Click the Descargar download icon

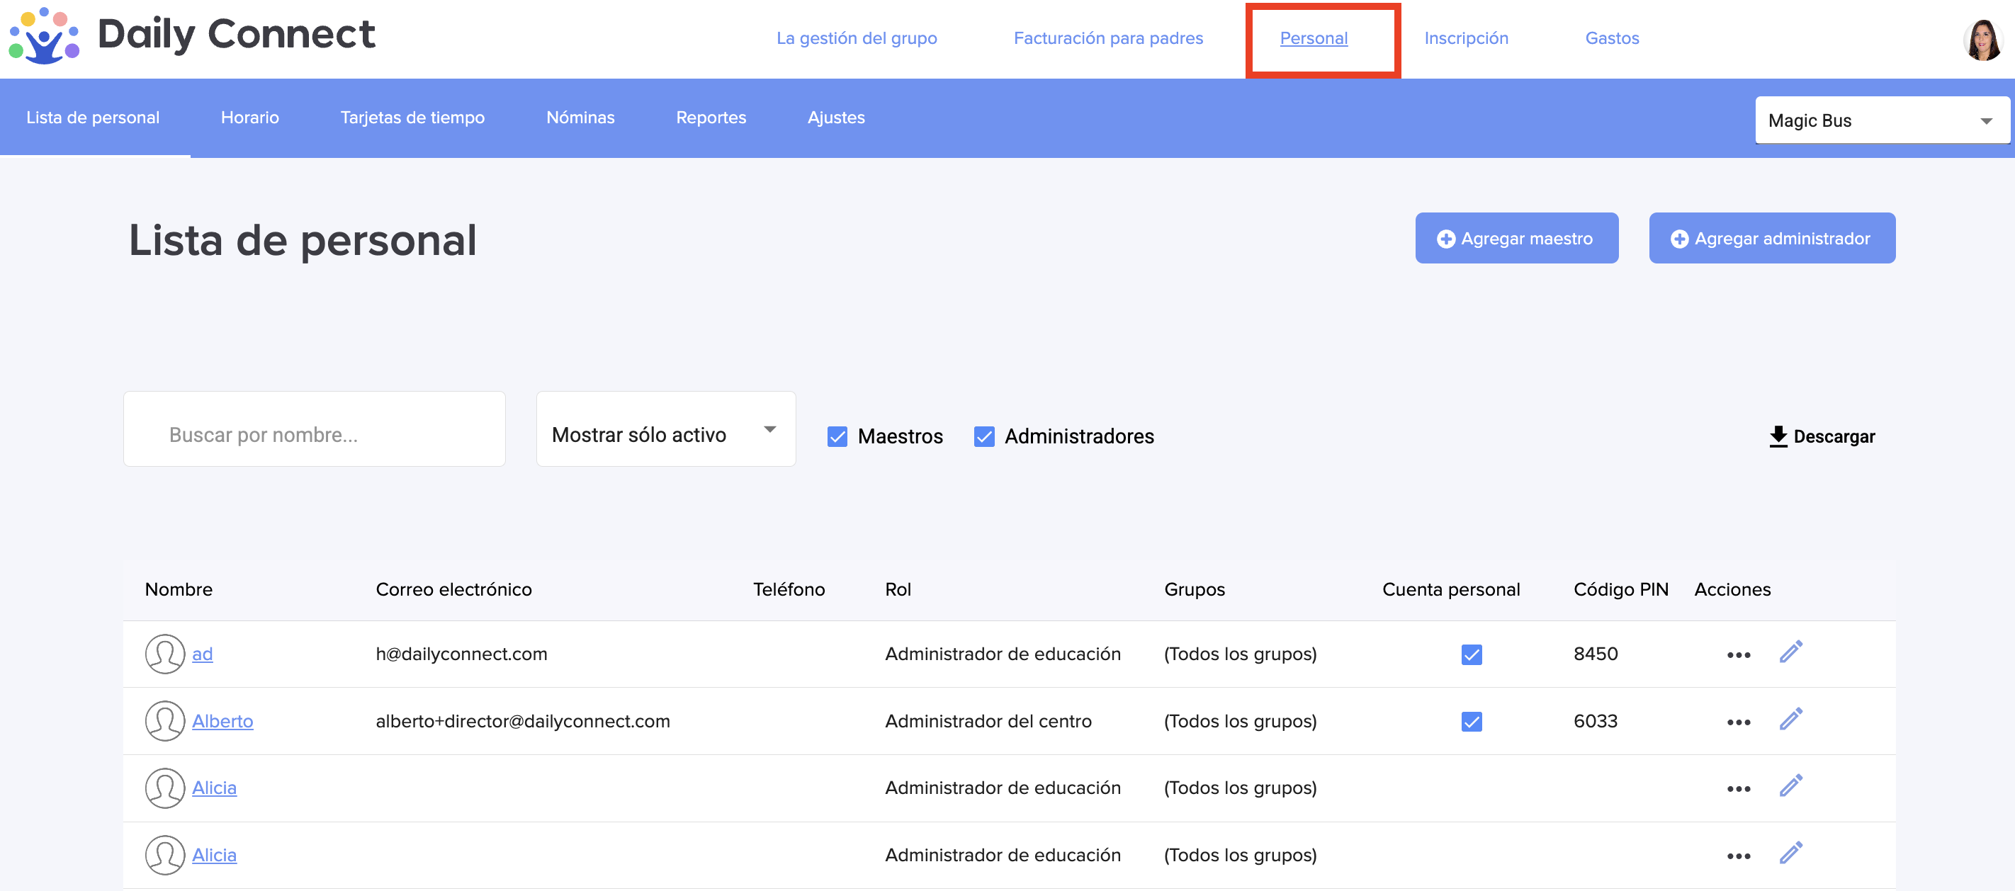click(1778, 436)
